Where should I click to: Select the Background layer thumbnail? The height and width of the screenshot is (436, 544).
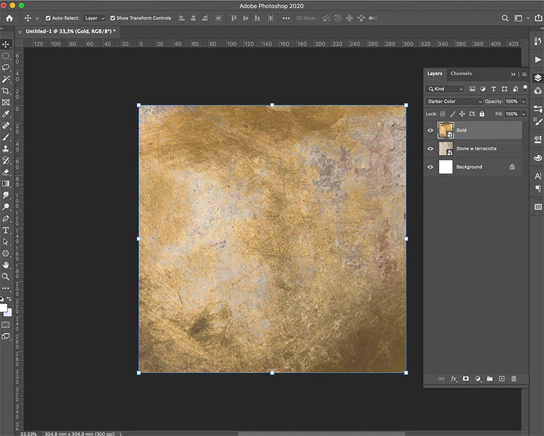tap(445, 167)
